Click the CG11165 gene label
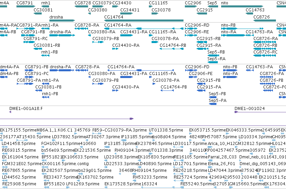 tap(158, 3)
